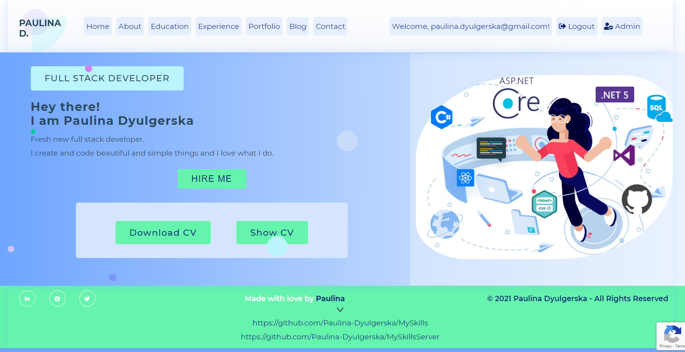The height and width of the screenshot is (352, 685).
Task: Click the Paulina author link in footer
Action: coord(330,298)
